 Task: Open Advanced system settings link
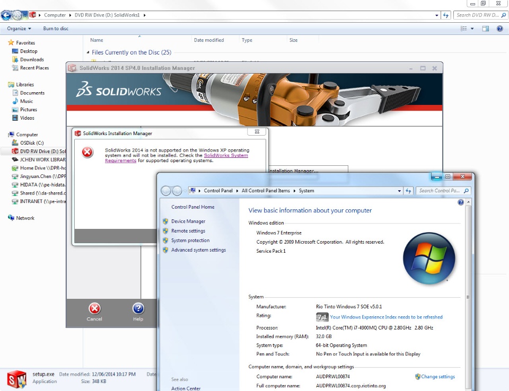tap(198, 250)
